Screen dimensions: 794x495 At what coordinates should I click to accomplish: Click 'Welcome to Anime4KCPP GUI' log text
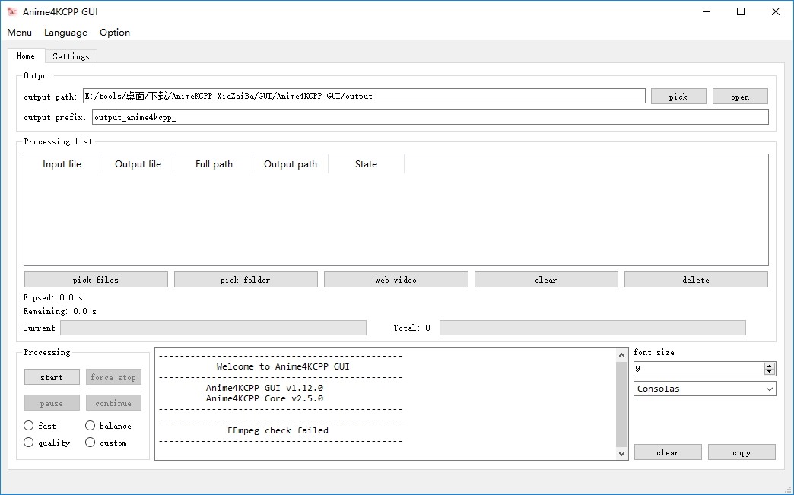[x=283, y=366]
